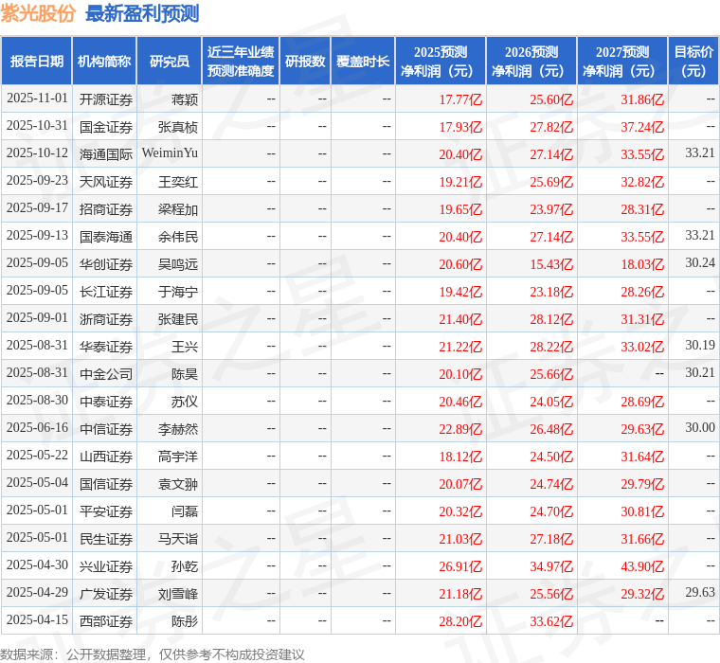Select the 西部证券 28.20亿 forecast cell
Viewport: 720px width, 663px height.
click(460, 621)
